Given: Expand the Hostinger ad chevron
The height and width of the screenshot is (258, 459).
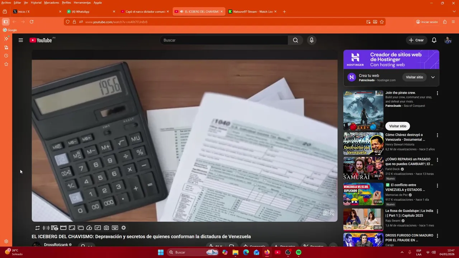Looking at the screenshot, I should [x=433, y=77].
